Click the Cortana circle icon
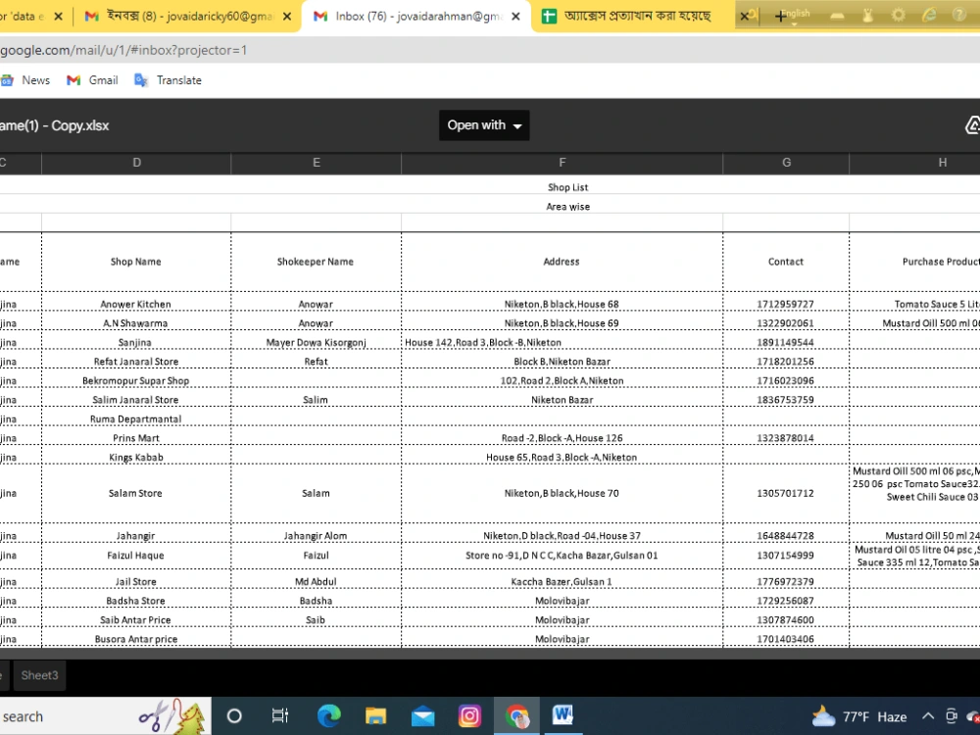Viewport: 980px width, 735px height. click(234, 716)
